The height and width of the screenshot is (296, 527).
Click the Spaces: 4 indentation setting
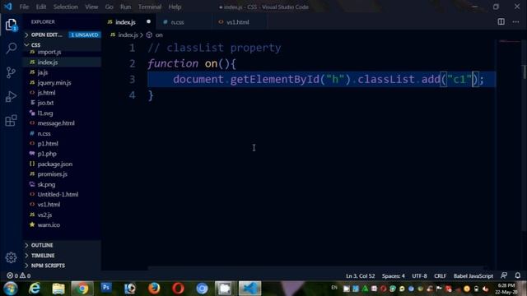pyautogui.click(x=394, y=276)
